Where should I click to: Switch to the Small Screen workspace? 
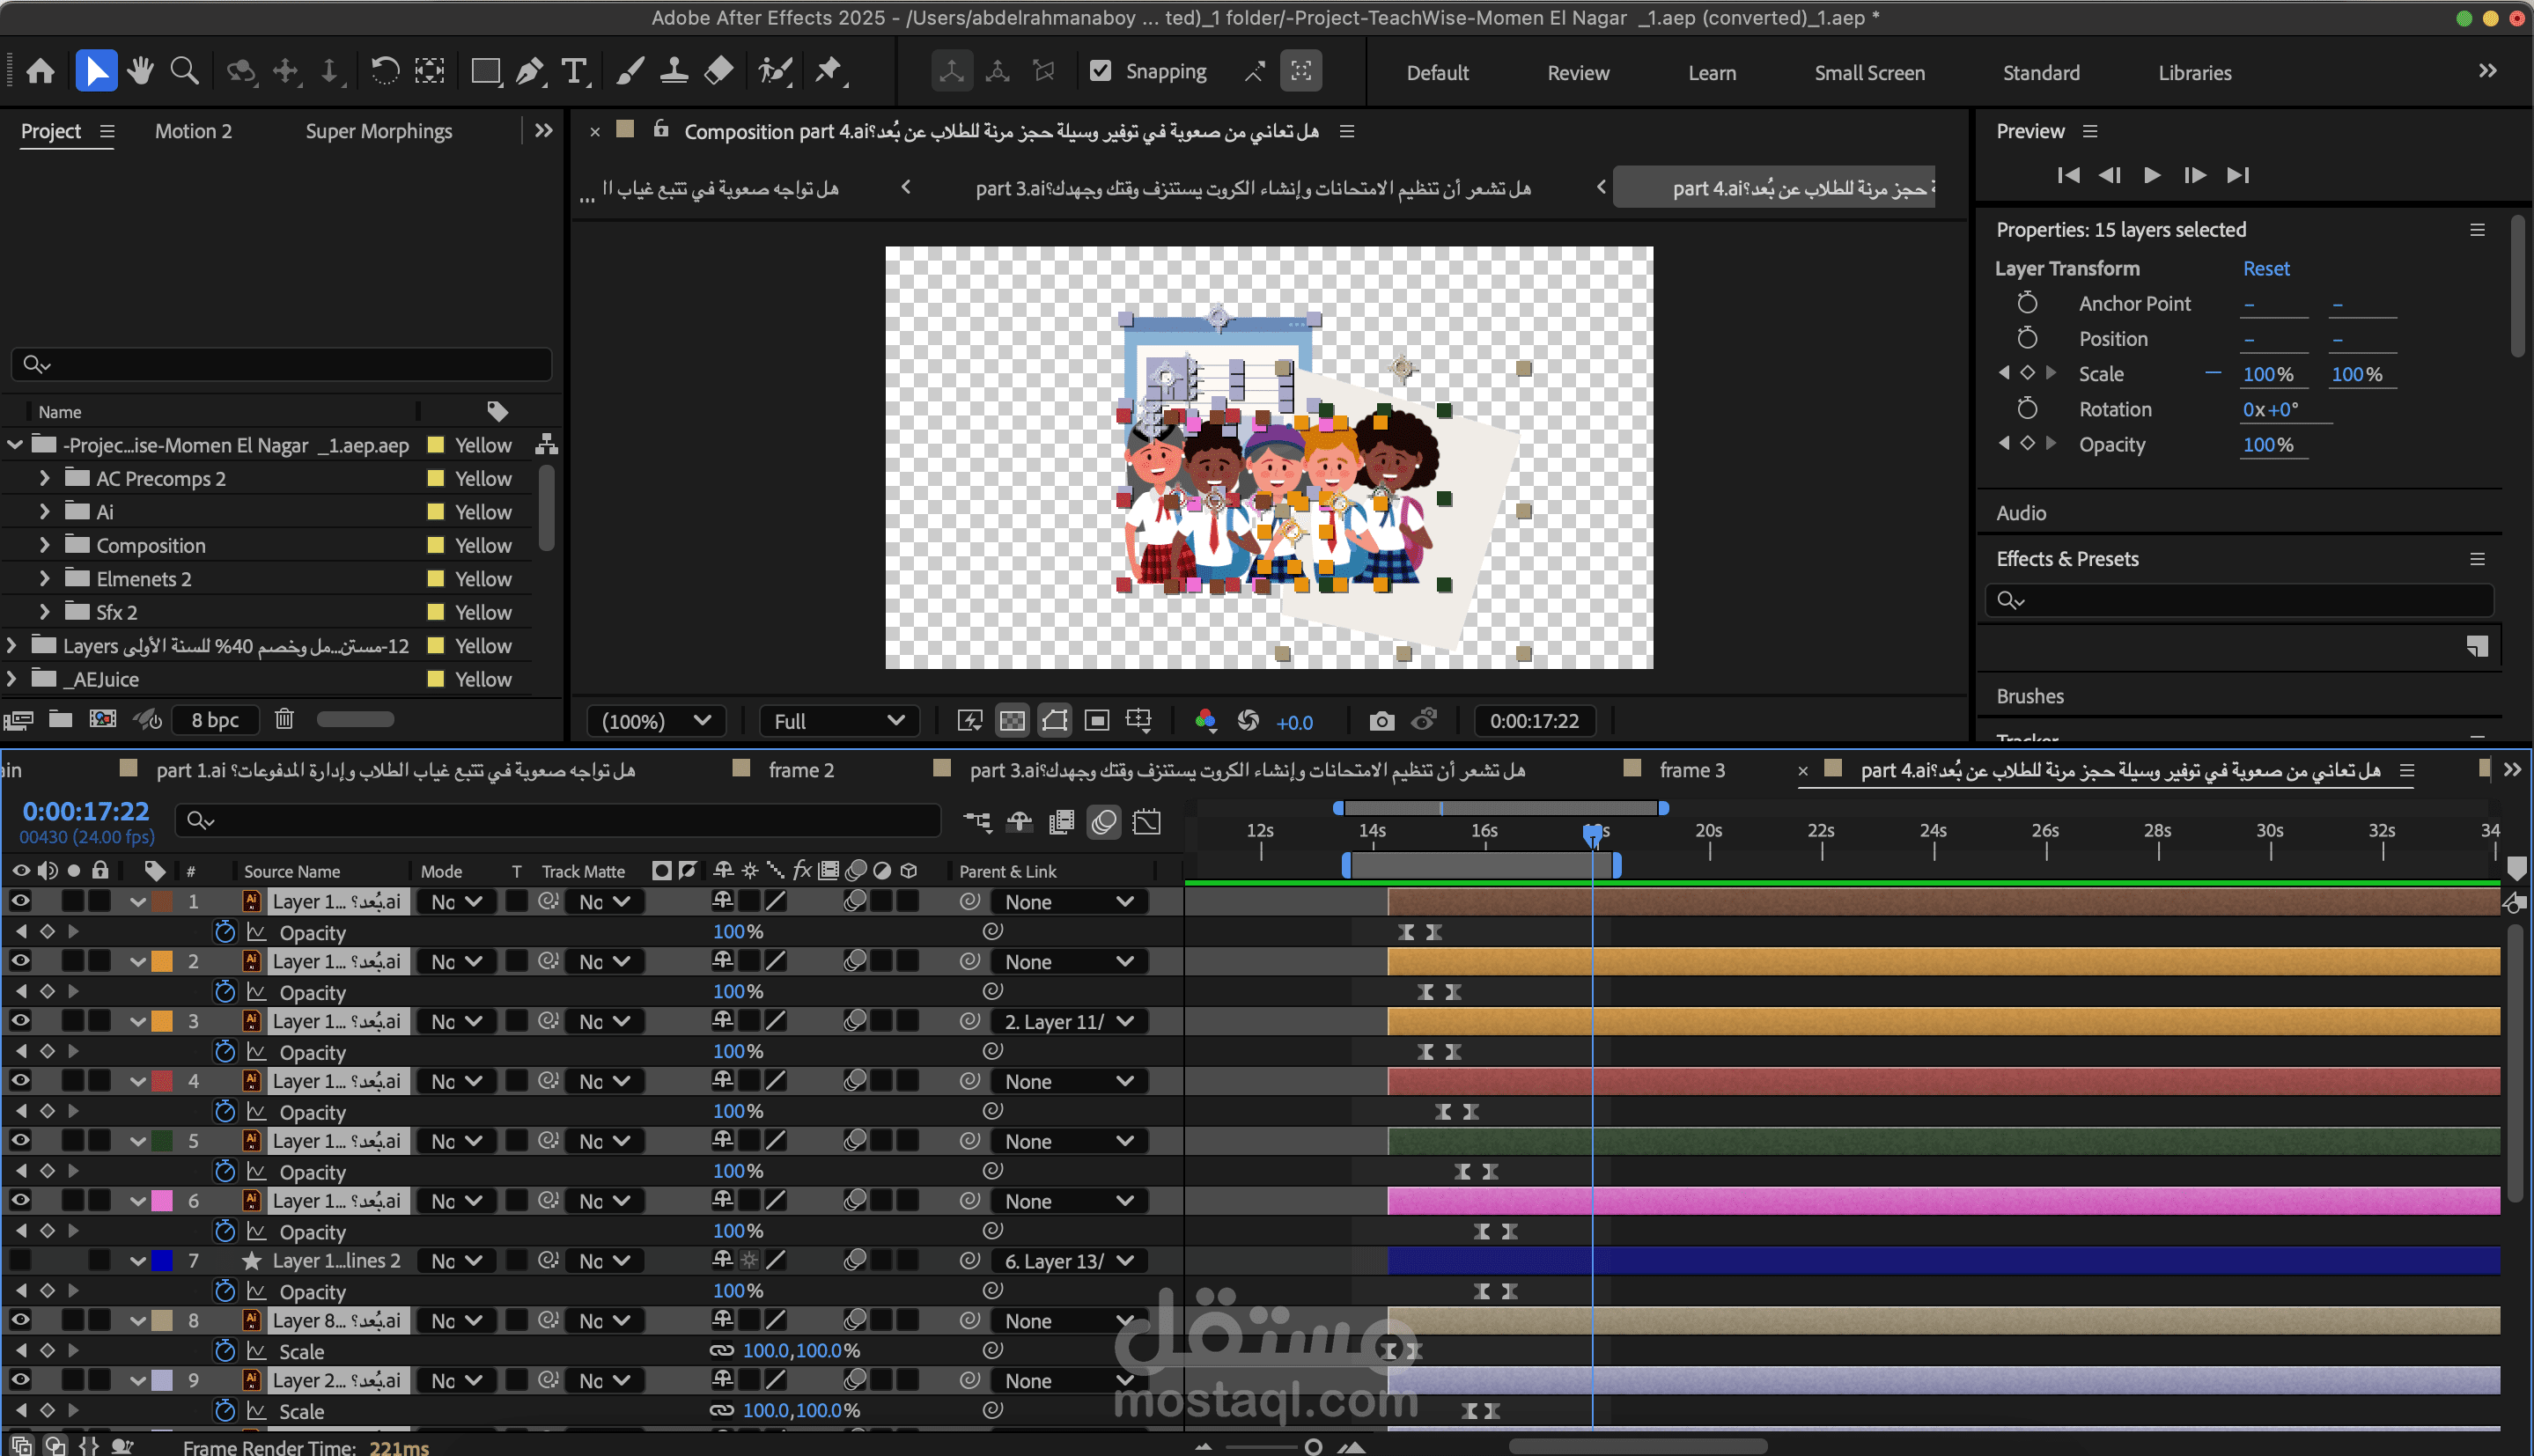click(x=1869, y=73)
